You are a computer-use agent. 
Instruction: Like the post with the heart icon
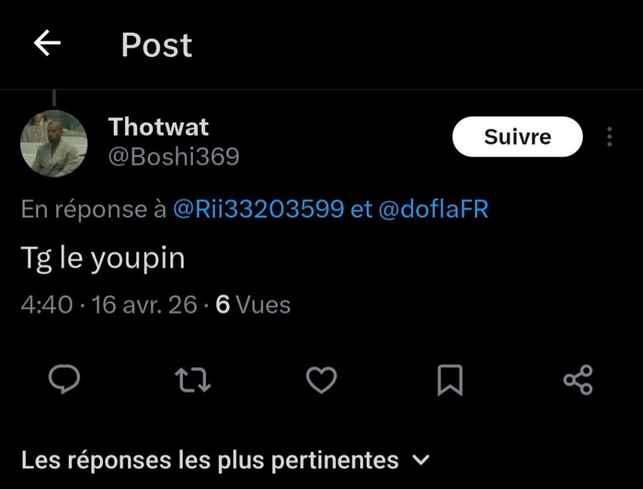(321, 380)
